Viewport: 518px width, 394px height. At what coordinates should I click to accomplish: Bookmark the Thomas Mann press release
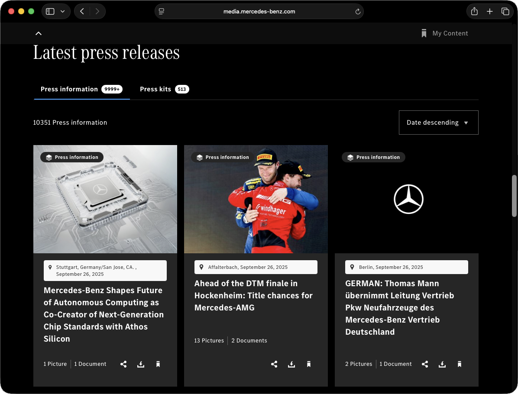point(459,364)
